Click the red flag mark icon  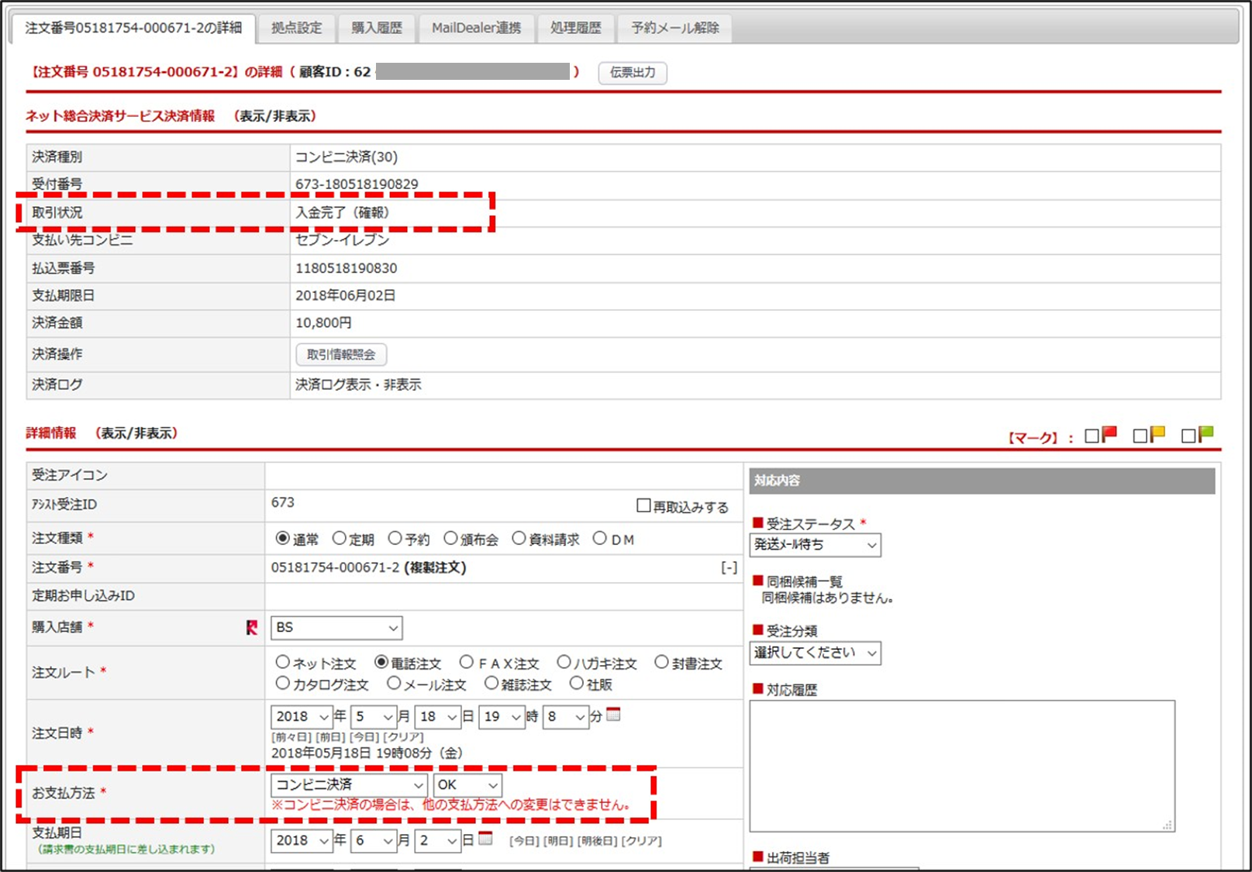1109,434
